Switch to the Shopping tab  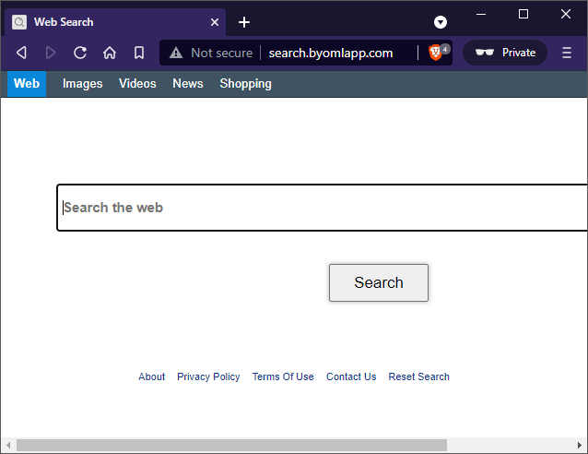click(245, 84)
